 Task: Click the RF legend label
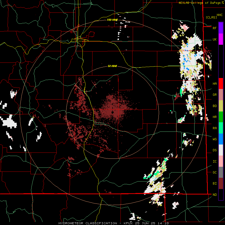214,28
